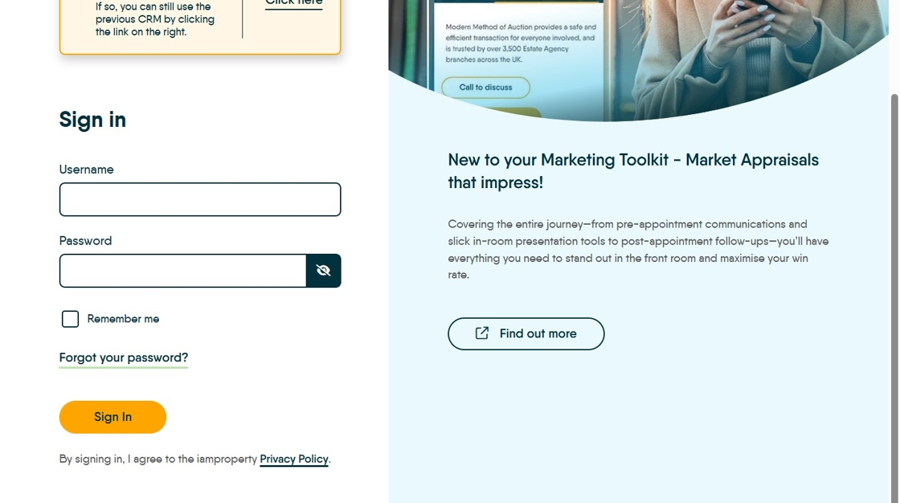Click the Username field label
Viewport: 900px width, 503px height.
pos(86,170)
